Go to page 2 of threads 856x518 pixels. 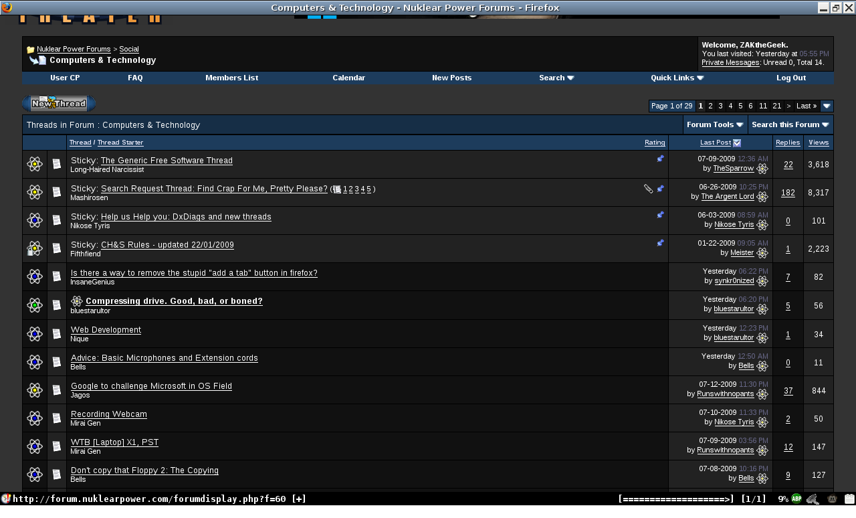(x=710, y=106)
